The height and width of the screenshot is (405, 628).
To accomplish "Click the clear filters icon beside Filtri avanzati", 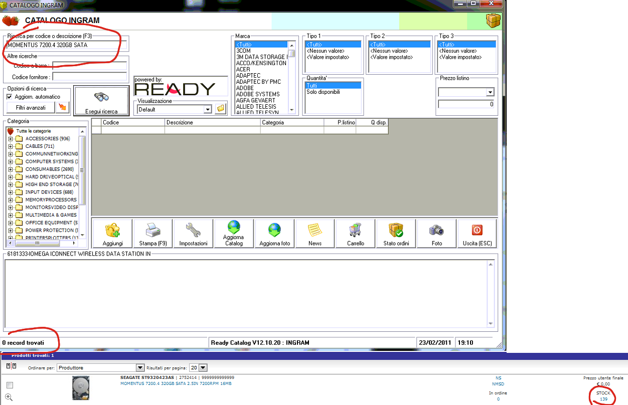I will click(63, 107).
